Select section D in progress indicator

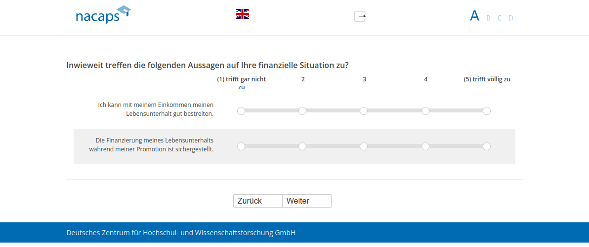coord(511,18)
